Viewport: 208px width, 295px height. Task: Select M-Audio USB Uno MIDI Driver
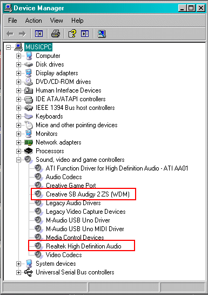pyautogui.click(x=85, y=229)
